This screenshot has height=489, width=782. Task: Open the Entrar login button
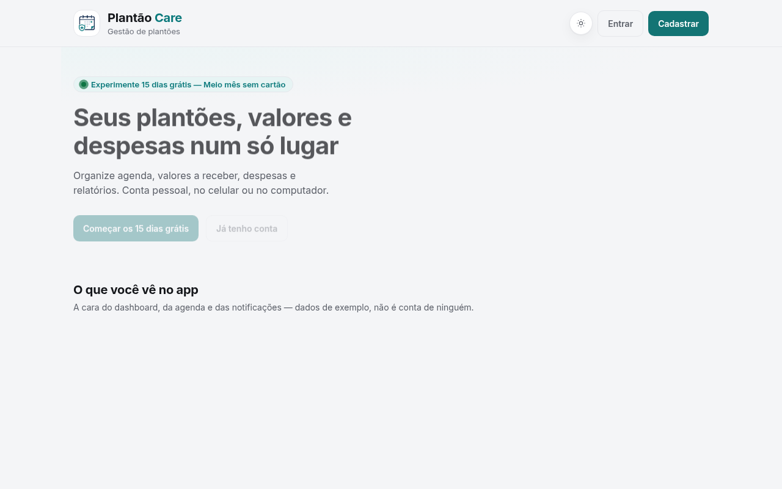tap(620, 24)
